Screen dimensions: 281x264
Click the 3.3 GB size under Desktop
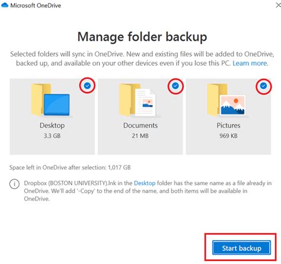(52, 136)
